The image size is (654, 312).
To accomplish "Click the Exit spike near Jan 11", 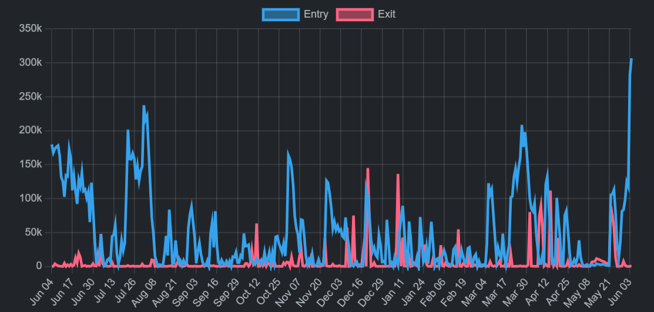I will pyautogui.click(x=398, y=175).
